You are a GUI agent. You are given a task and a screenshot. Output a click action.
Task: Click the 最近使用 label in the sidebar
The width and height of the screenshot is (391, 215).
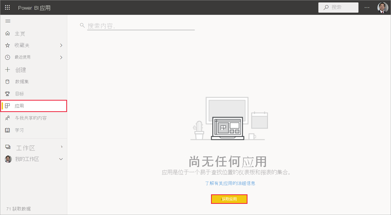click(x=22, y=57)
